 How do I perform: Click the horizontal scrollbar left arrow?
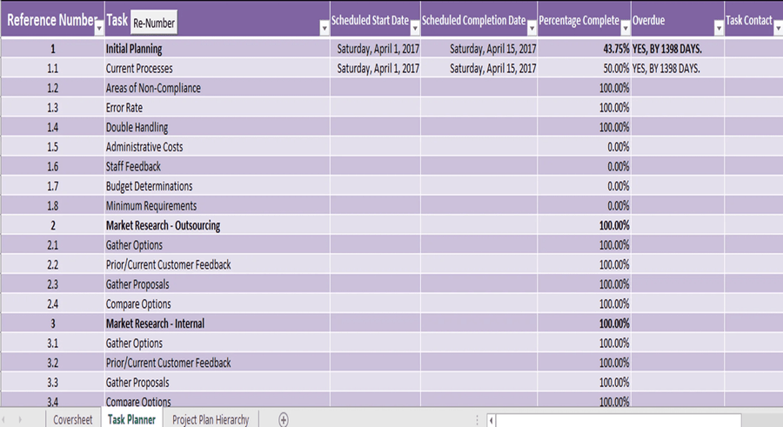(492, 421)
